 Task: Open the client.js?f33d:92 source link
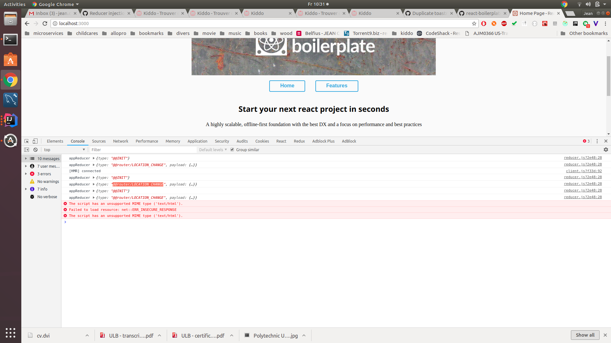click(584, 171)
